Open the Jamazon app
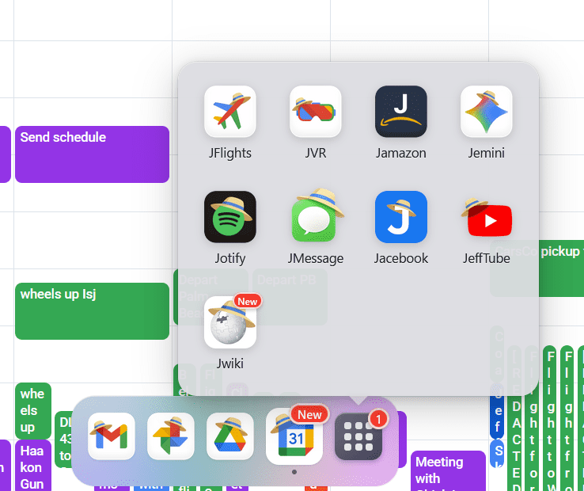 pos(400,112)
